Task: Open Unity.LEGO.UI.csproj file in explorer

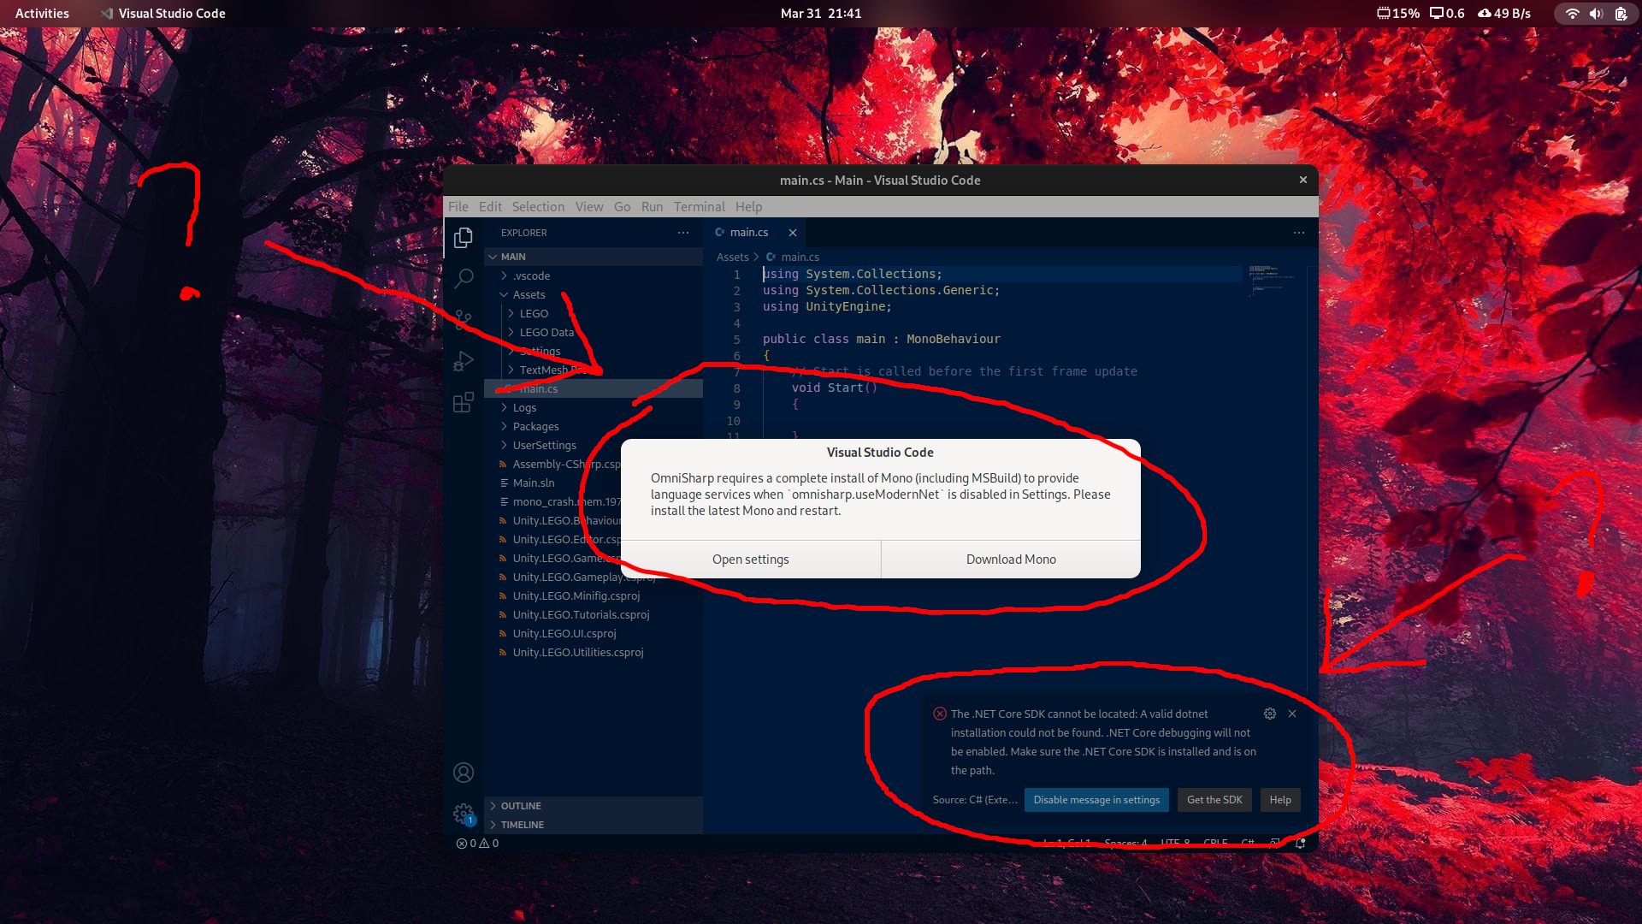Action: pyautogui.click(x=564, y=633)
